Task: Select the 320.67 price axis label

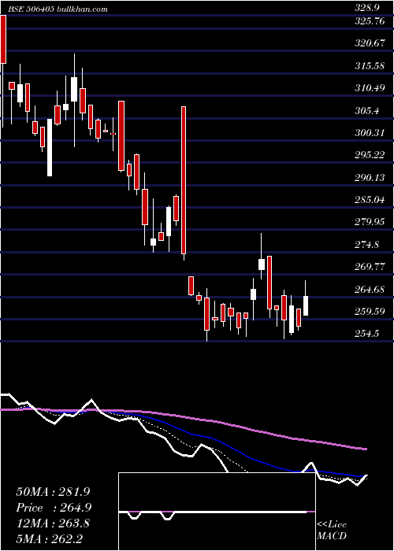Action: (370, 43)
